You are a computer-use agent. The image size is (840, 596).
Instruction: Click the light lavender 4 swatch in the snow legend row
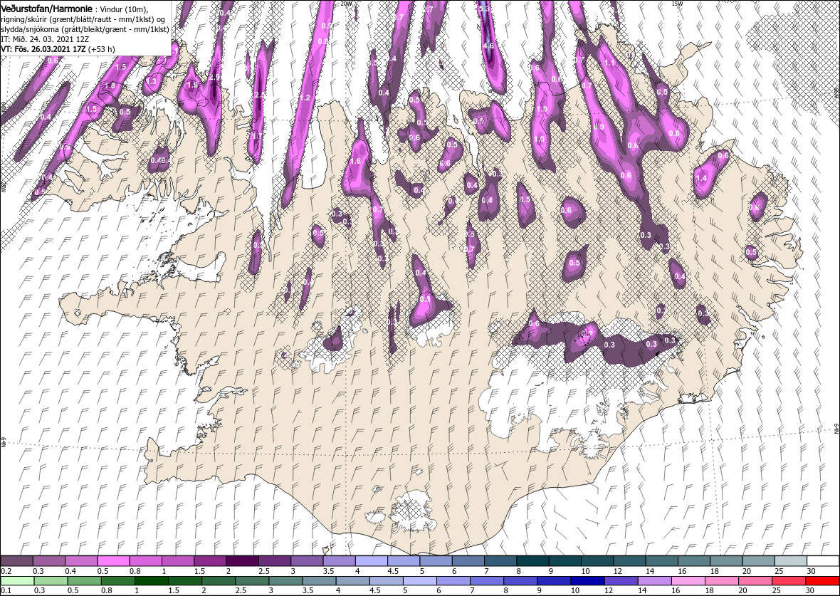[372, 560]
